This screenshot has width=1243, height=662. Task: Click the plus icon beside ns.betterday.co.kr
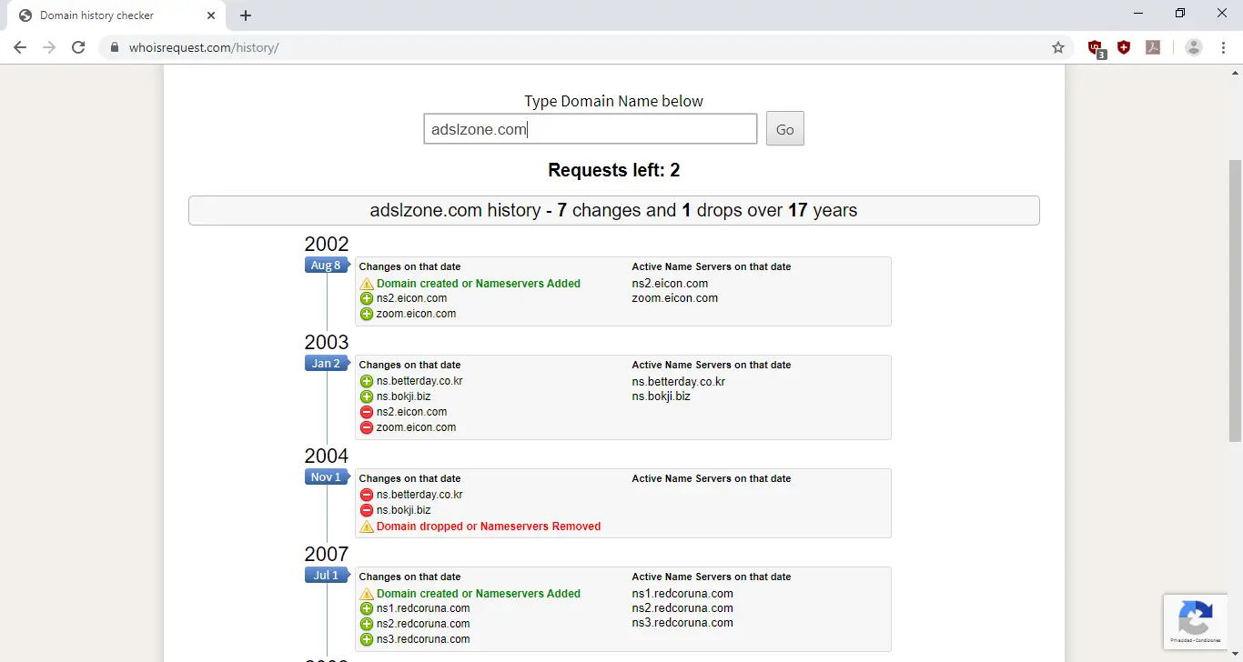click(x=367, y=382)
